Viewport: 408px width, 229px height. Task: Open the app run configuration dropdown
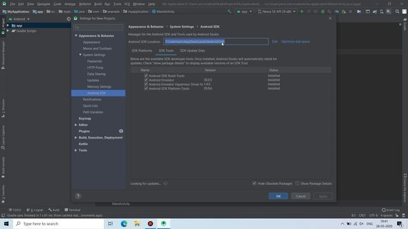(244, 11)
